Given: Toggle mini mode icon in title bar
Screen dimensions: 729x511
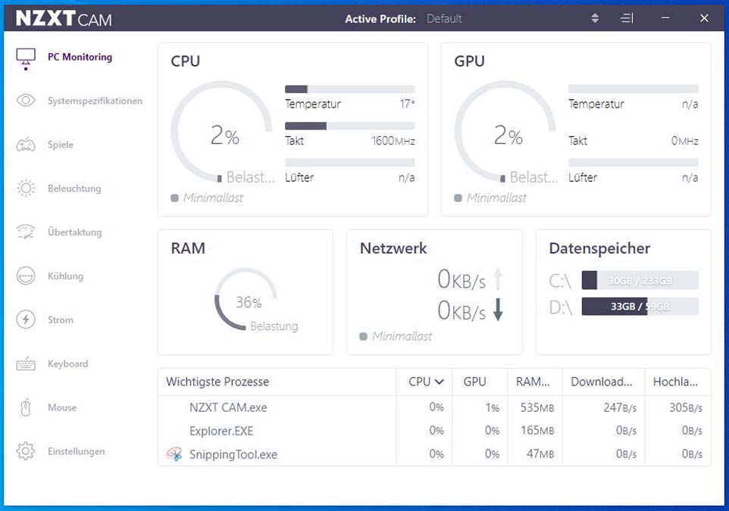Looking at the screenshot, I should pos(627,18).
